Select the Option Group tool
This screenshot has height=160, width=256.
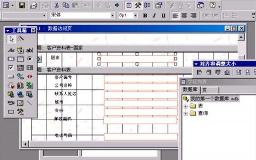coord(20,59)
